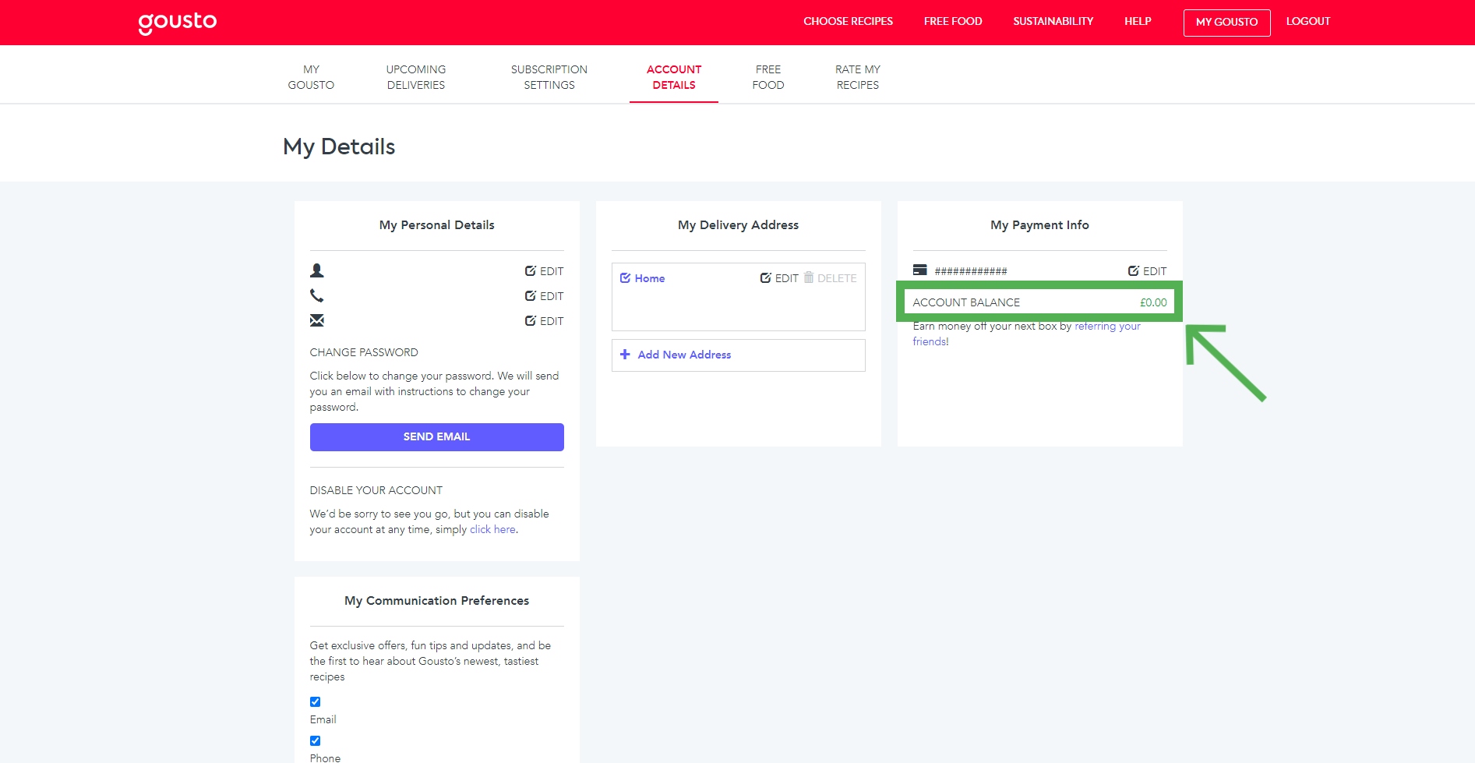Open the Free Food sub-navigation tab

click(768, 77)
